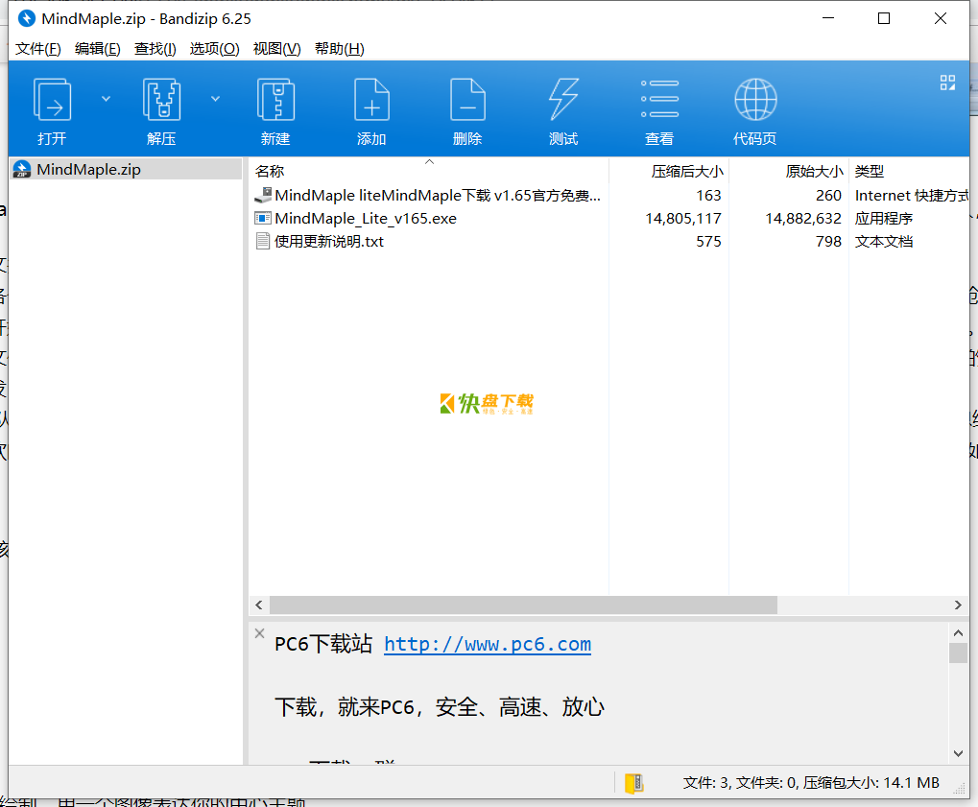Click the 应用程序 type cell

coord(884,218)
